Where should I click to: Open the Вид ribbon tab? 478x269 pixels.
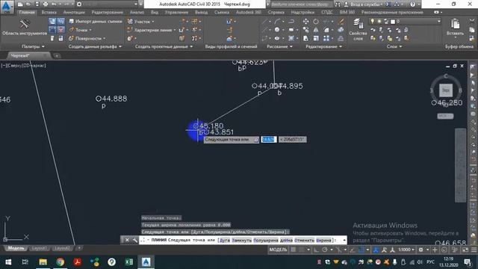pyautogui.click(x=155, y=12)
